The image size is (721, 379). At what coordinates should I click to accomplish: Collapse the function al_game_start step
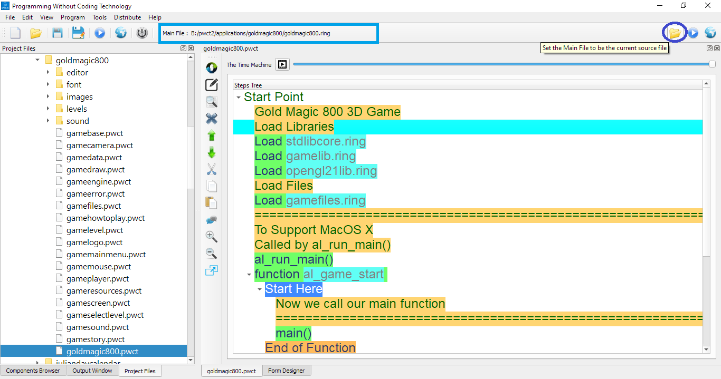click(x=249, y=275)
